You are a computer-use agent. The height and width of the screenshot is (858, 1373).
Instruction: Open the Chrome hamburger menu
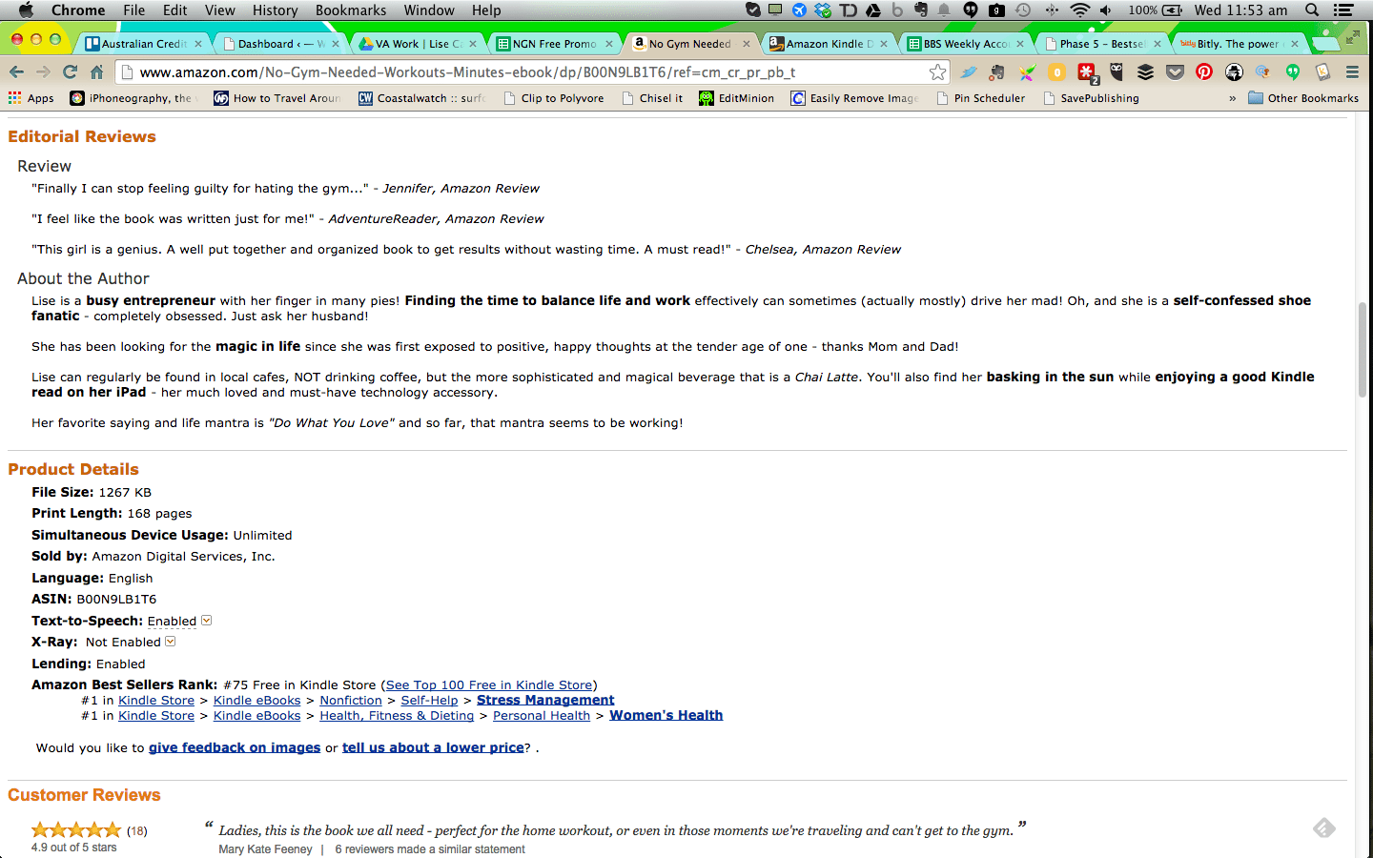coord(1352,71)
